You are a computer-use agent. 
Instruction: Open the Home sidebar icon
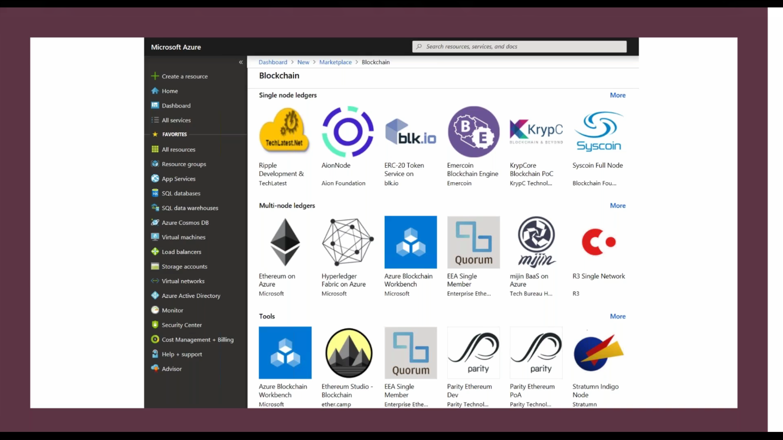coord(155,91)
